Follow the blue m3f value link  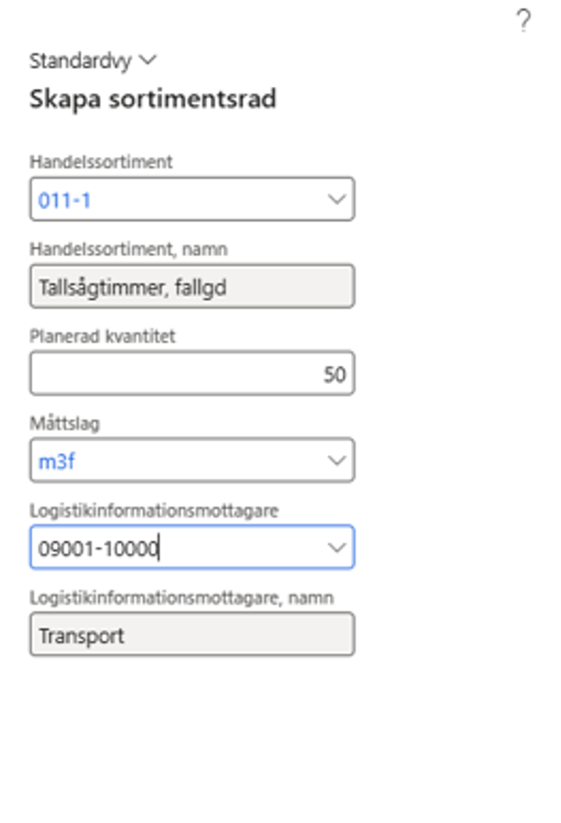(57, 462)
